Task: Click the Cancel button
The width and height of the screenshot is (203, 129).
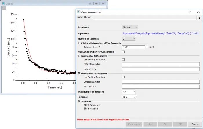Action: pyautogui.click(x=195, y=124)
